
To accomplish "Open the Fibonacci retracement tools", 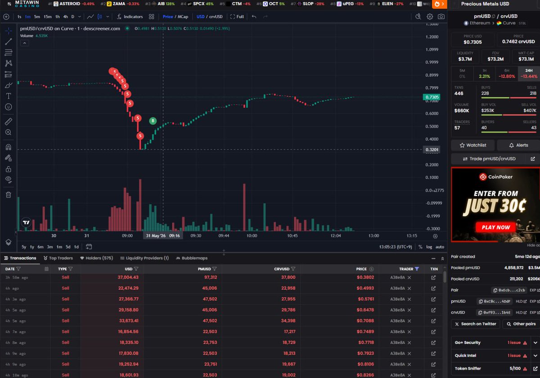I will click(8, 53).
